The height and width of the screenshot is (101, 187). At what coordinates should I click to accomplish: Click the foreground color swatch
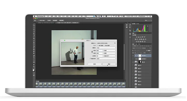pyautogui.click(x=34, y=70)
